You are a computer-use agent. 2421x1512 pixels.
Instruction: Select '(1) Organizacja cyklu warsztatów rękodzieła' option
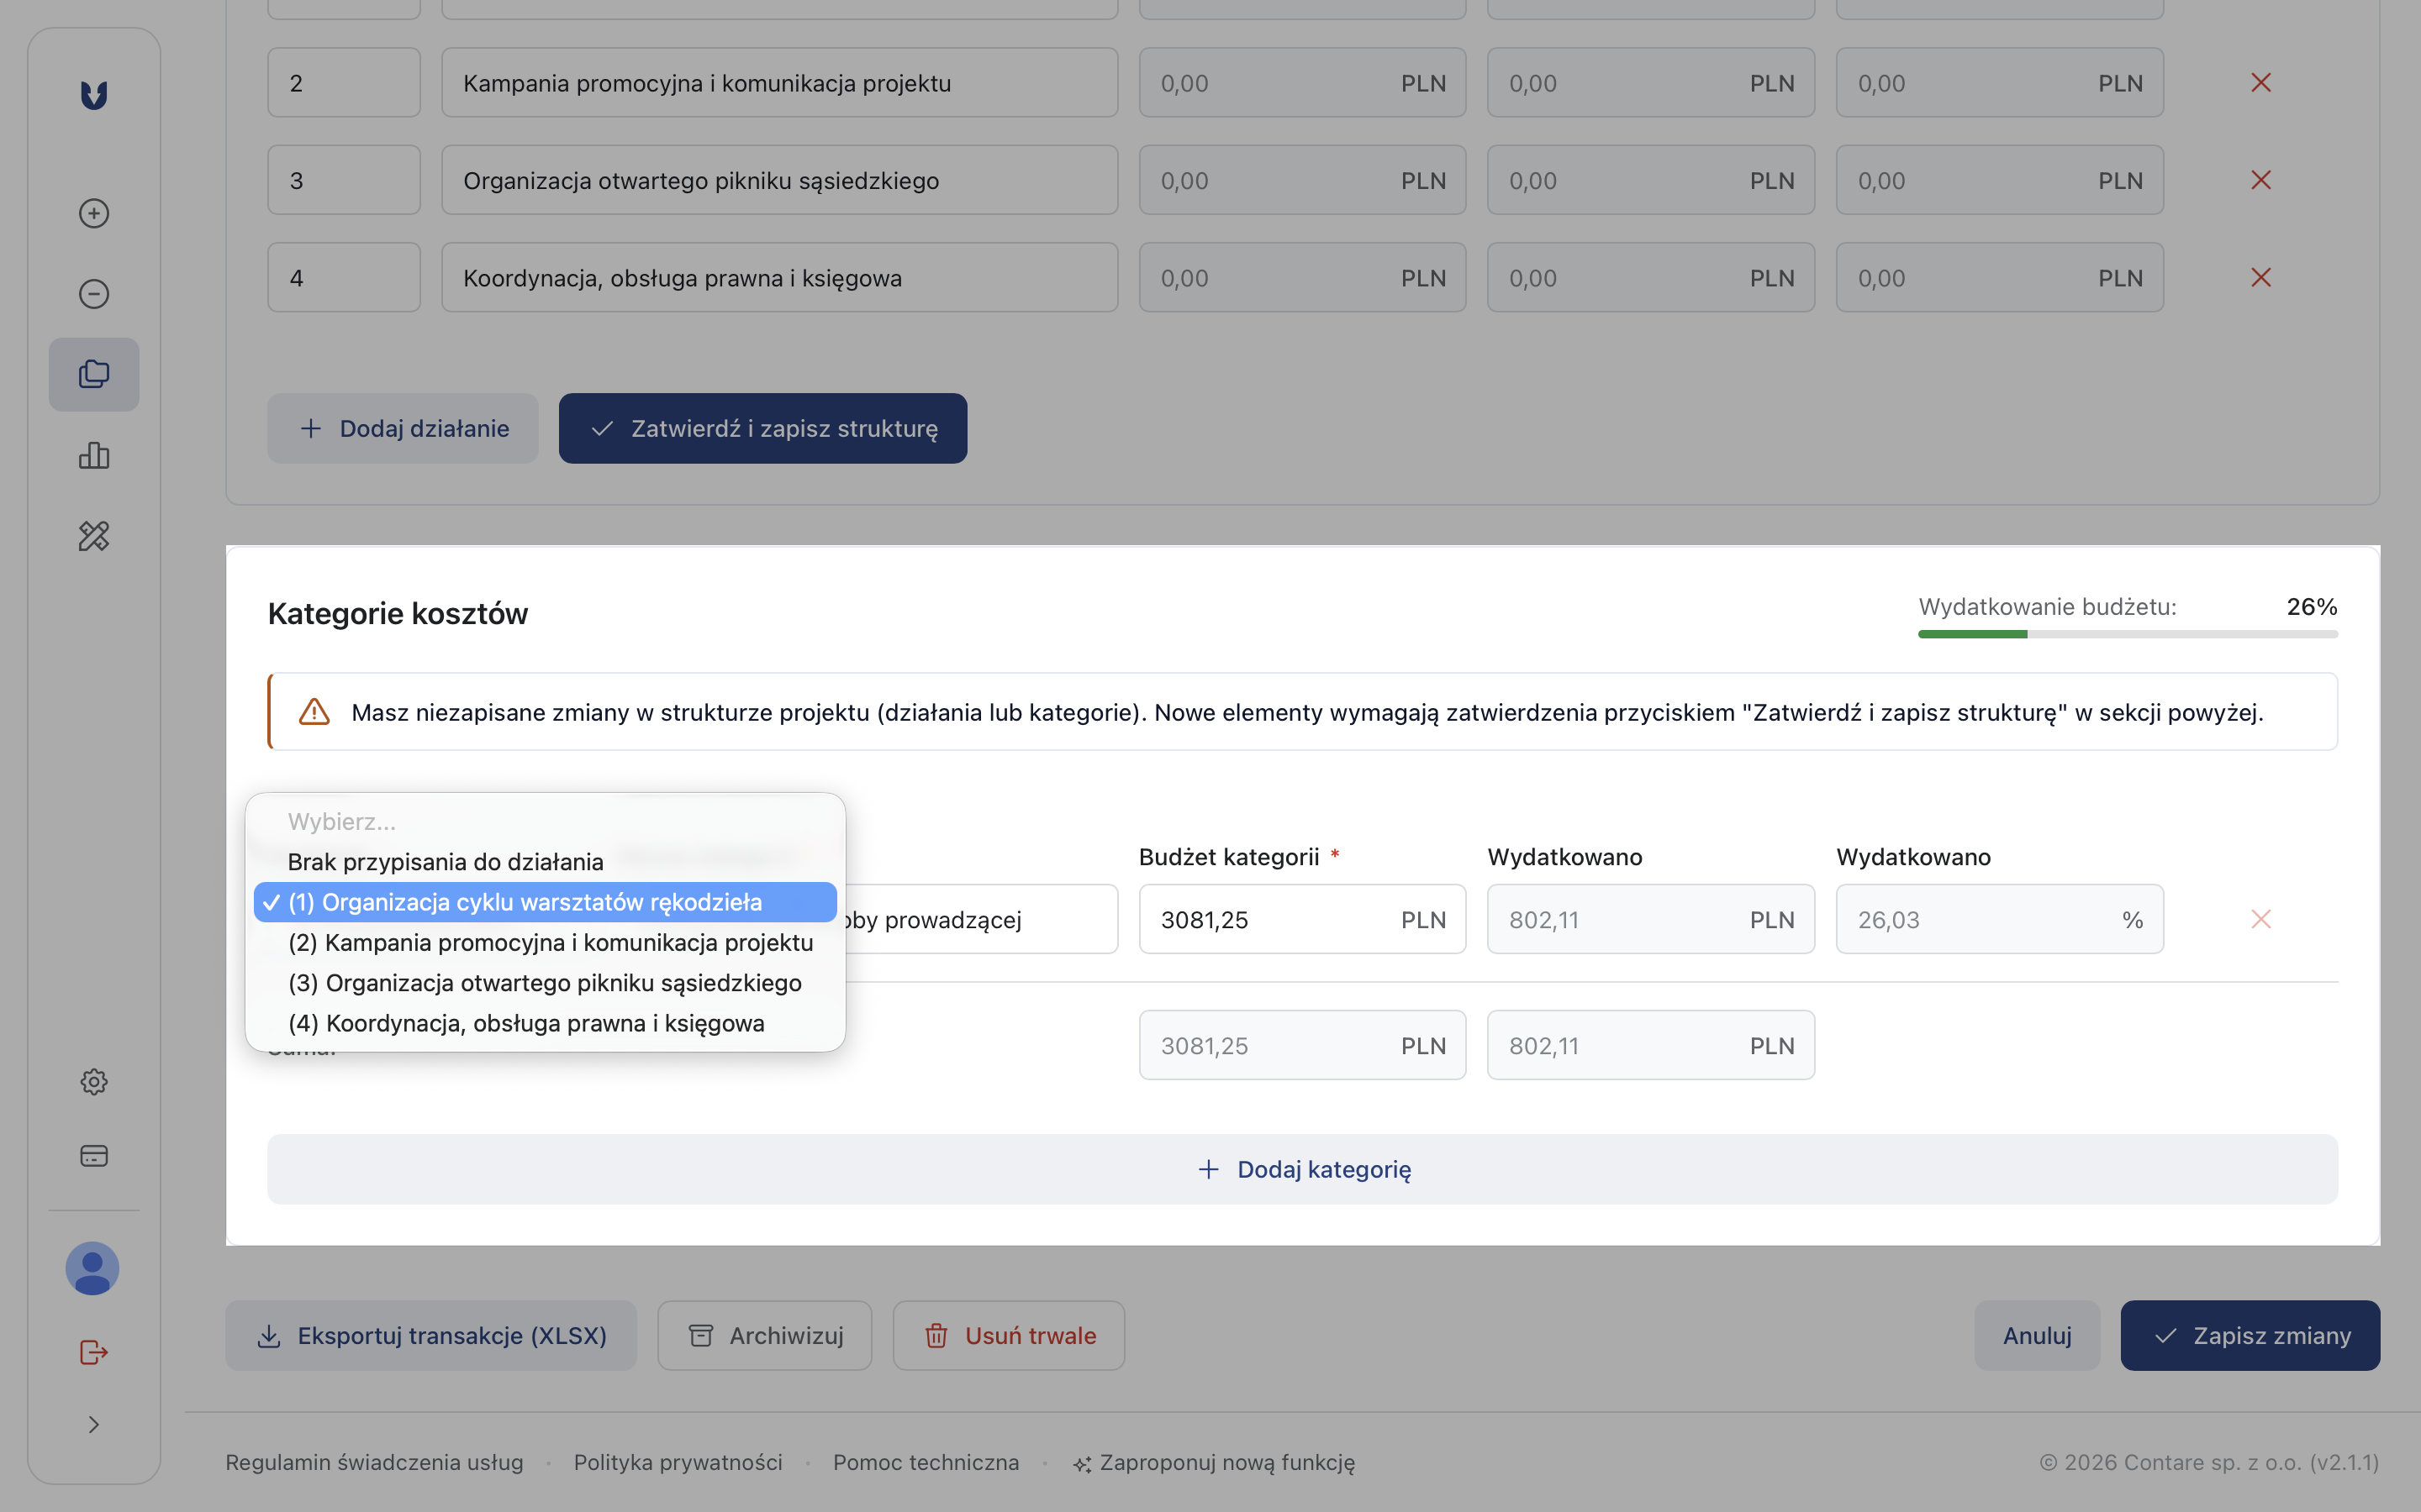point(525,902)
